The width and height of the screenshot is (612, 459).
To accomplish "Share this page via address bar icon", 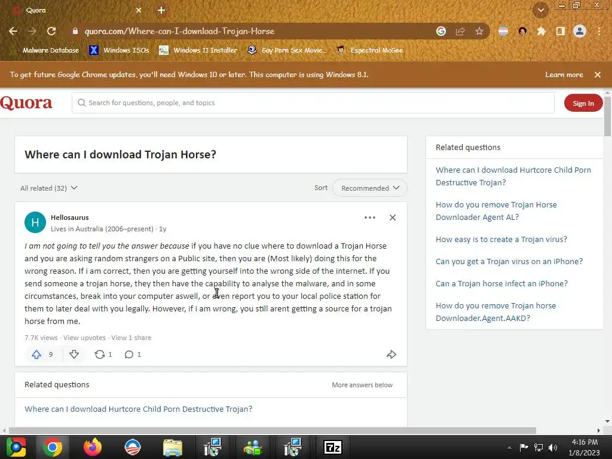I will 460,31.
